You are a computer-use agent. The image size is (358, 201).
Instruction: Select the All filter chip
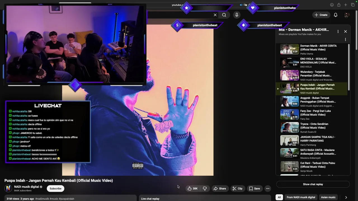[x=279, y=197]
